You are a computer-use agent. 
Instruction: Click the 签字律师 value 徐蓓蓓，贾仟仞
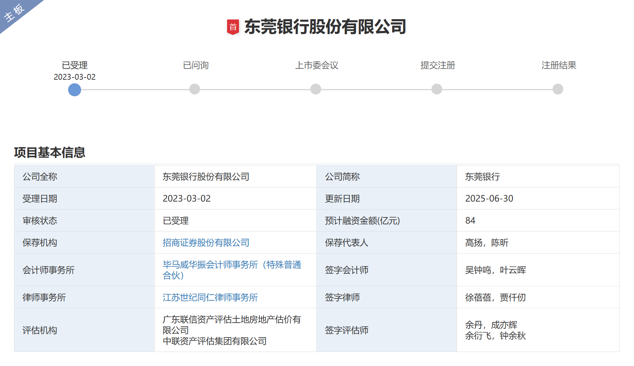[x=496, y=297]
